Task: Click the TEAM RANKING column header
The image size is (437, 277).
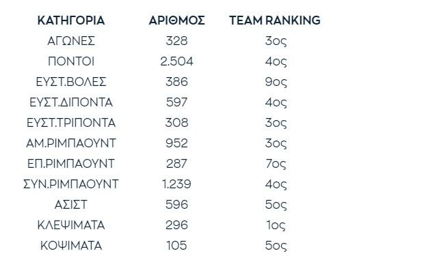Action: tap(275, 20)
